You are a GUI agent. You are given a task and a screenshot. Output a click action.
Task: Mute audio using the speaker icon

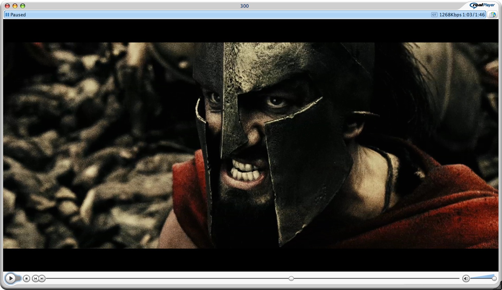pyautogui.click(x=466, y=279)
